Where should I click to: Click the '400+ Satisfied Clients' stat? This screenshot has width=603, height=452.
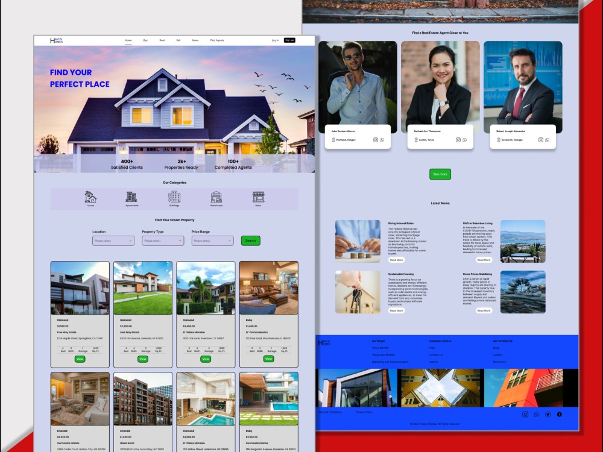[127, 165]
